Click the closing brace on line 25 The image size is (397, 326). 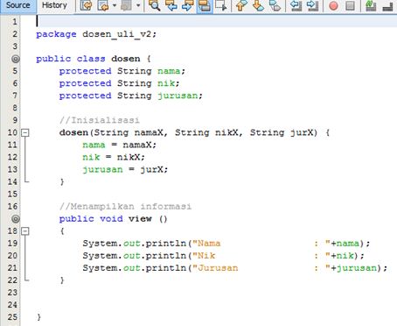coord(38,317)
